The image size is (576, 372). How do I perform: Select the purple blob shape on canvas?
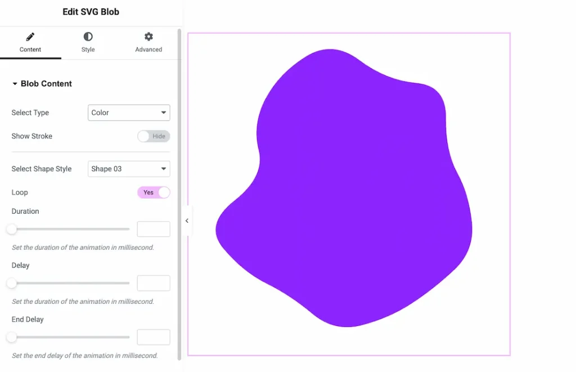(x=349, y=186)
